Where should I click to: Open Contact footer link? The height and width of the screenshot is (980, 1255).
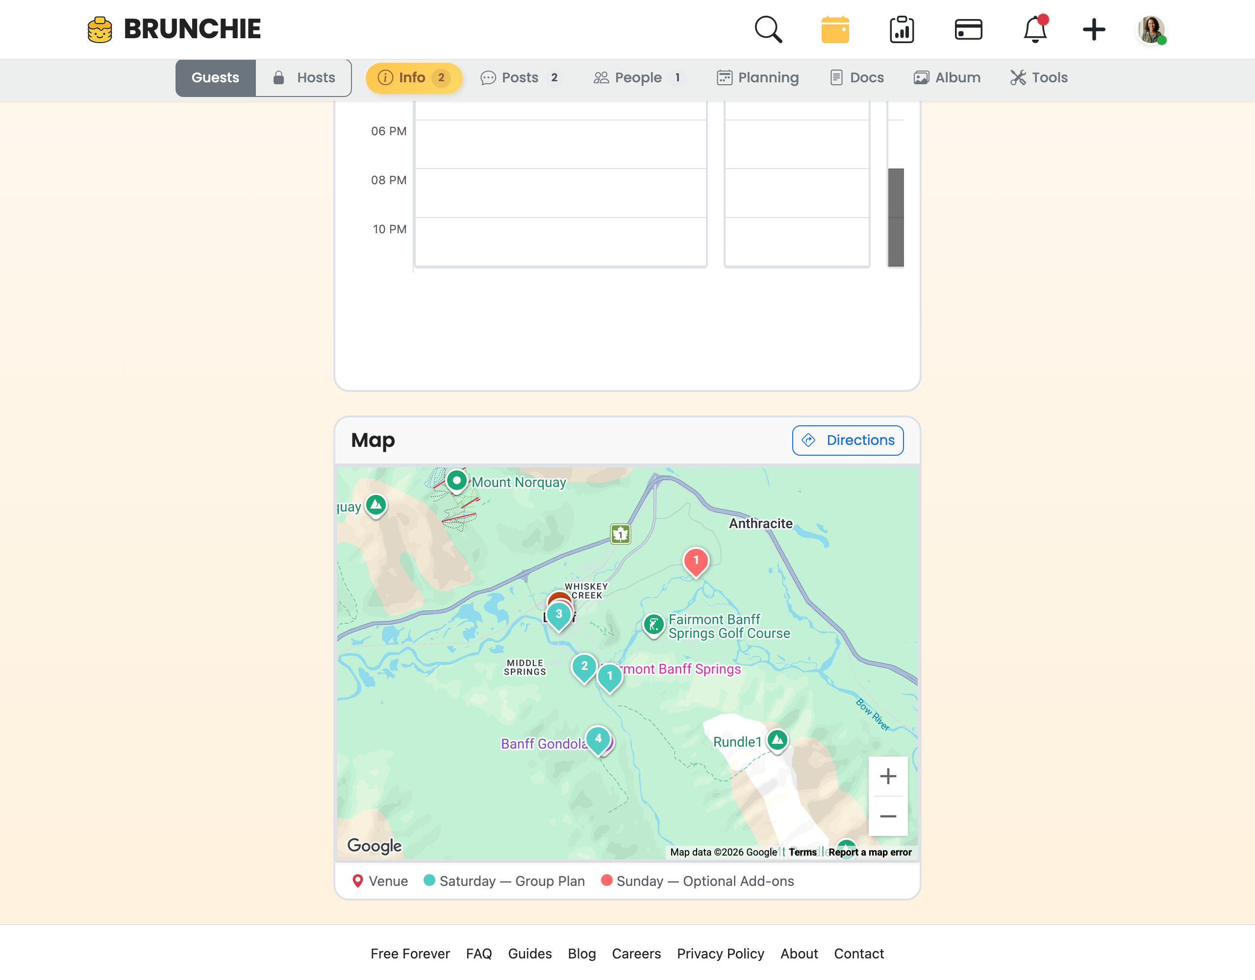pos(858,954)
